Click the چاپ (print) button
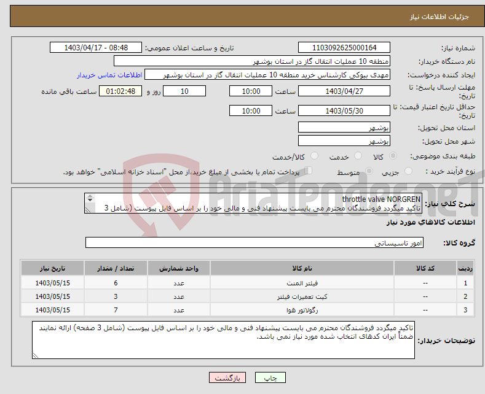Image resolution: width=485 pixels, height=394 pixels. 270,377
